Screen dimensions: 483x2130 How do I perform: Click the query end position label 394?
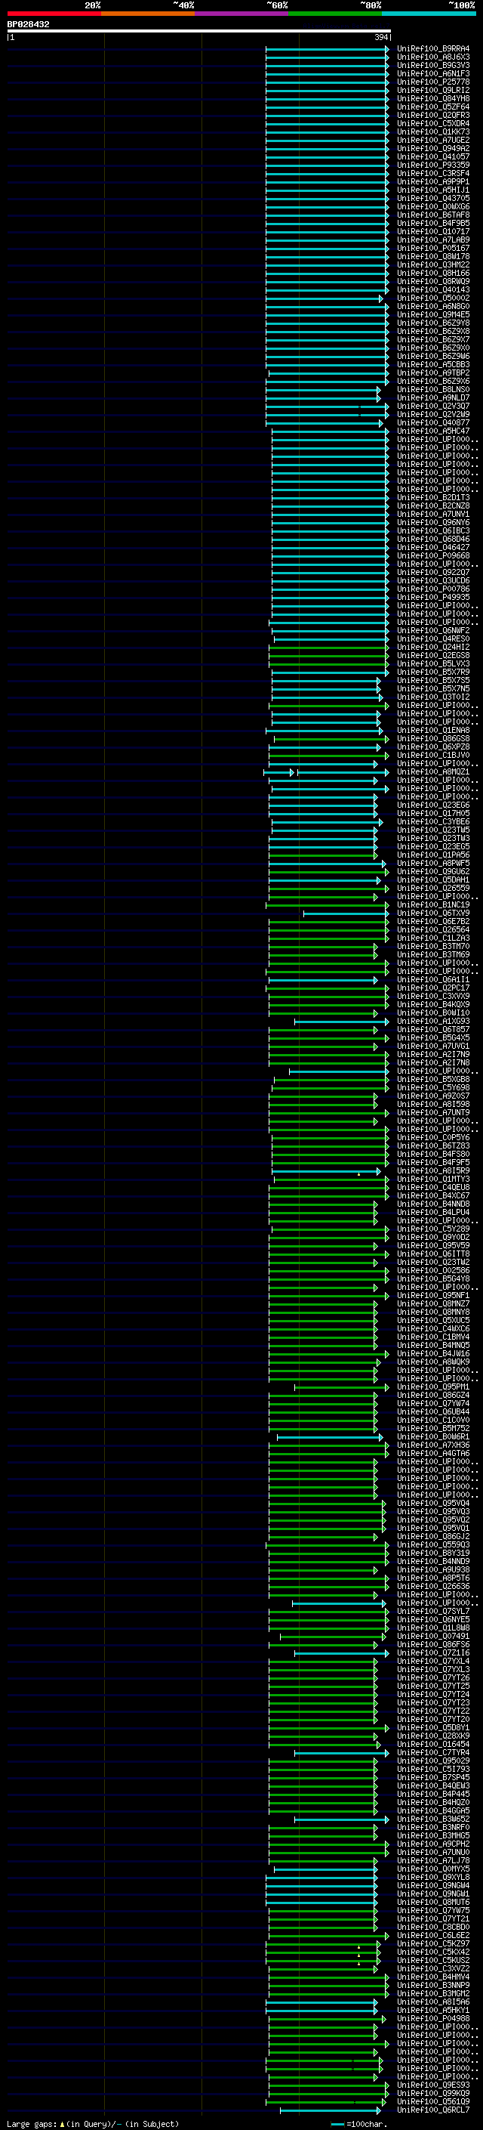click(x=380, y=37)
